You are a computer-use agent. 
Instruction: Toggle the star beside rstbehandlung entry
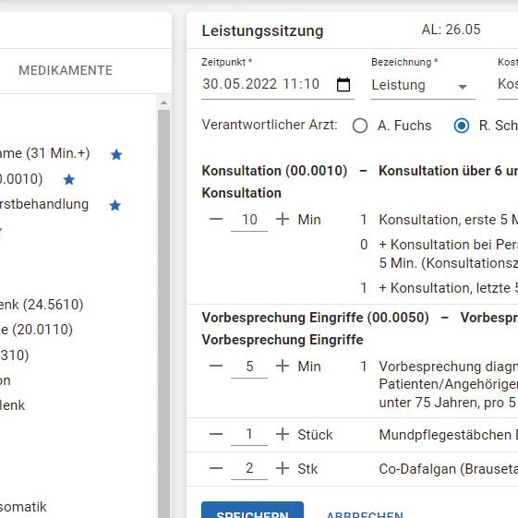click(115, 205)
